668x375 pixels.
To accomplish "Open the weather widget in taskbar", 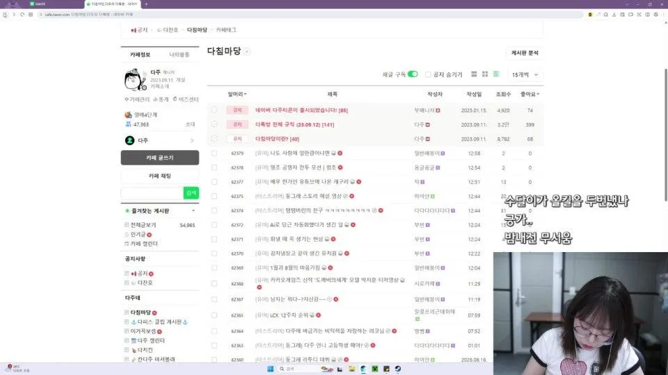I will tap(17, 368).
